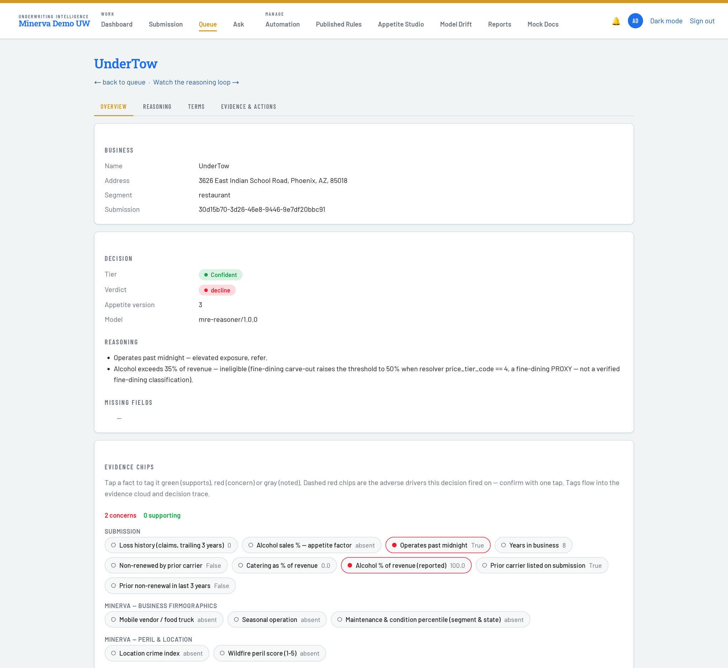Click the Confident tier badge

(x=220, y=275)
